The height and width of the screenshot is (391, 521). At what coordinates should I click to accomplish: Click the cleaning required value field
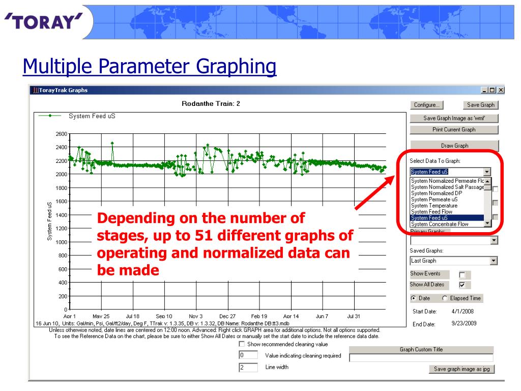pos(248,355)
